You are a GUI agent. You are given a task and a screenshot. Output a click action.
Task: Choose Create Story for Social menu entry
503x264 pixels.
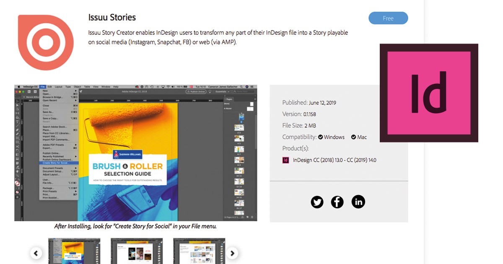(59, 163)
